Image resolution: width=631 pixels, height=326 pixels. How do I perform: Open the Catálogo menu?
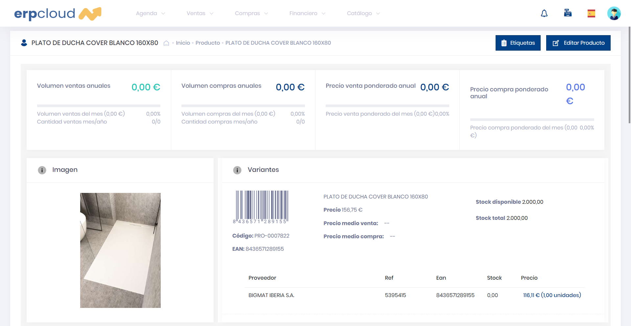(363, 13)
